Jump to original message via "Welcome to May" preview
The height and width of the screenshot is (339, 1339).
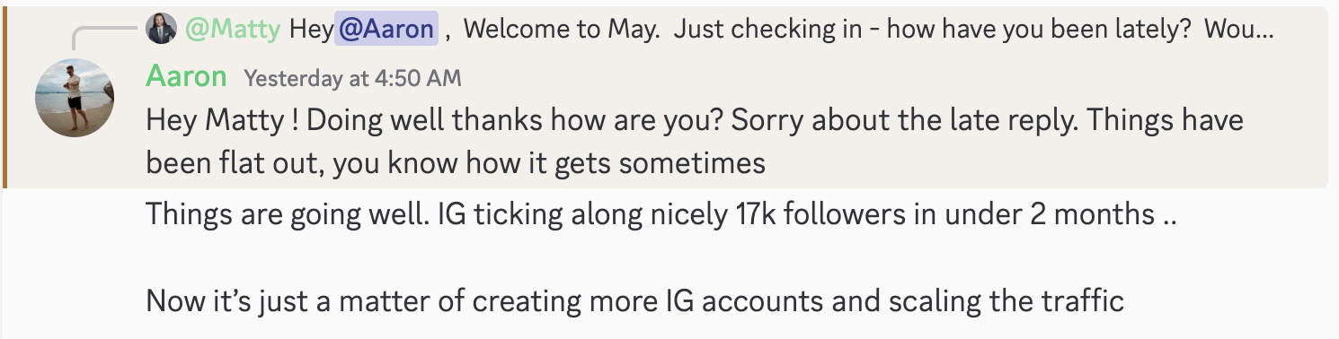point(563,30)
